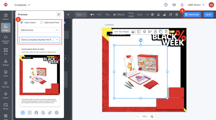Click the lock icon in floating toolbar
Screen dimensions: 216x120
155,32
